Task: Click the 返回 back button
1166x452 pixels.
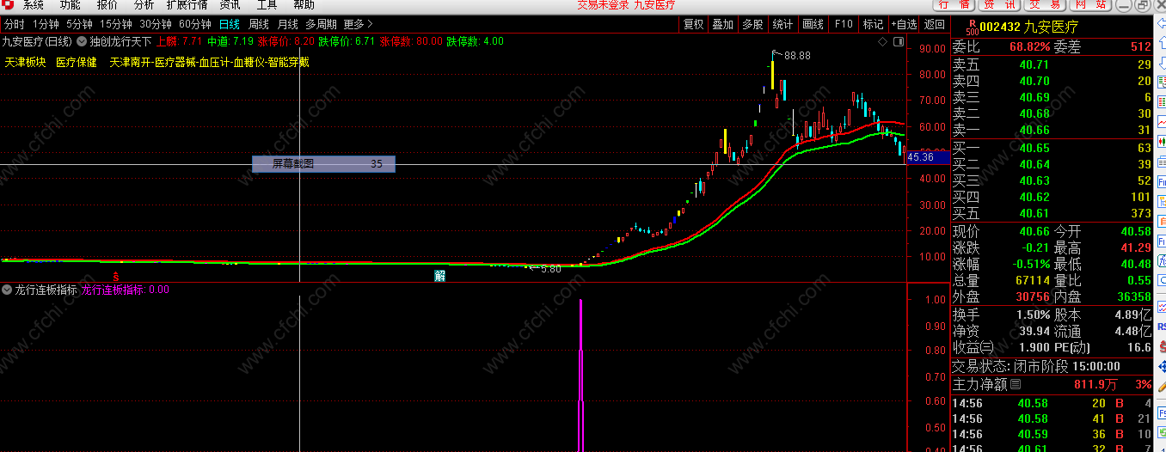Action: (934, 24)
